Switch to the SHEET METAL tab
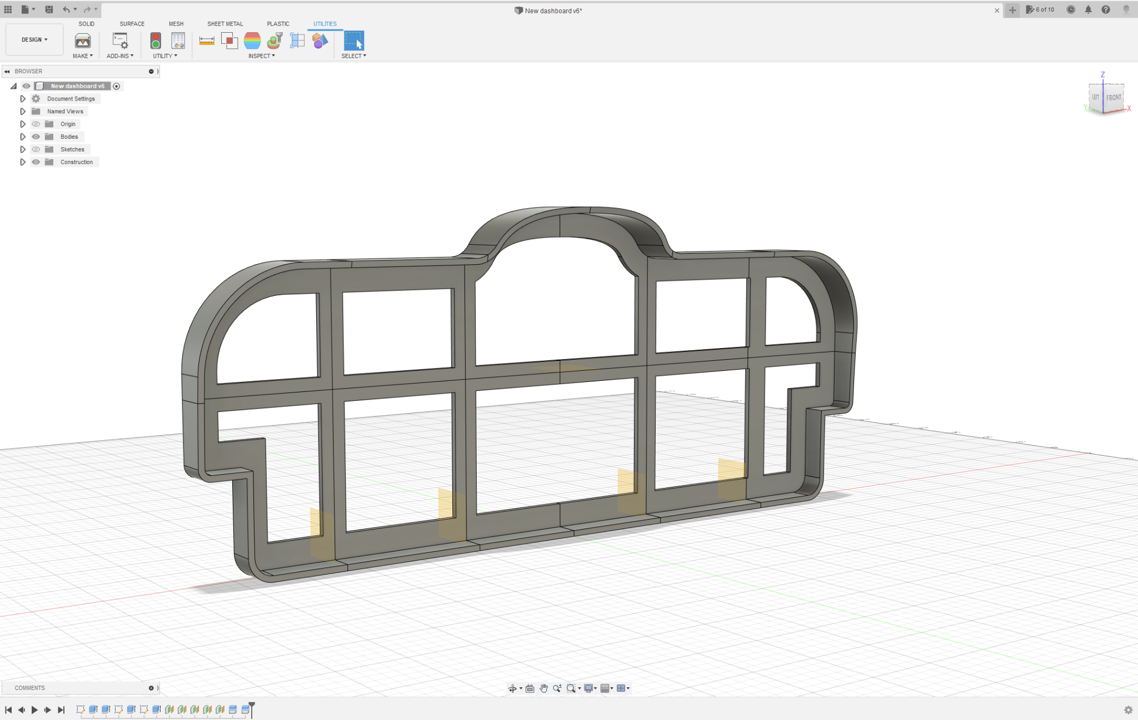 225,24
